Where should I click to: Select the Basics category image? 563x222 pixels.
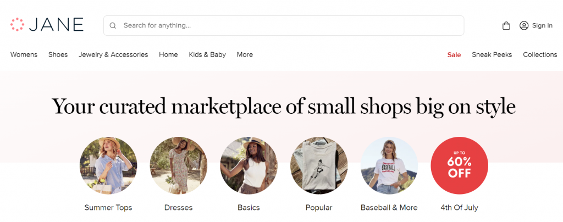click(249, 165)
